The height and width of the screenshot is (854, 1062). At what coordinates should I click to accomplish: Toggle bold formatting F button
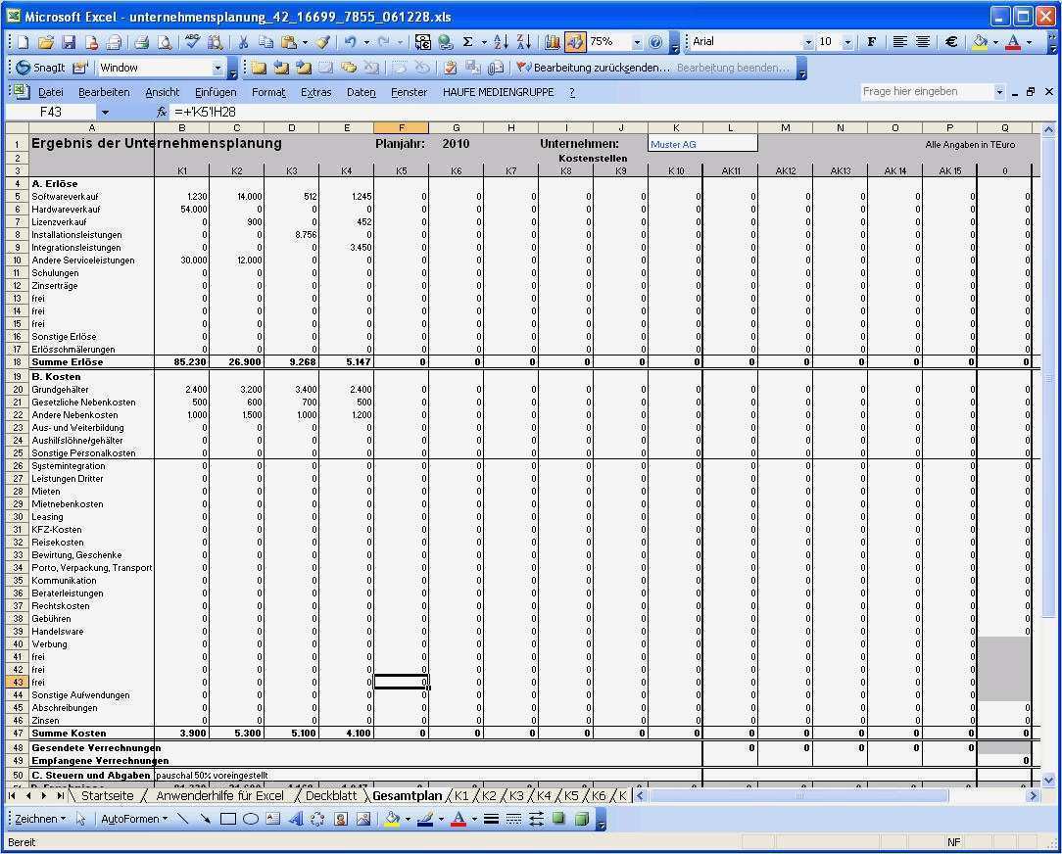coord(872,42)
